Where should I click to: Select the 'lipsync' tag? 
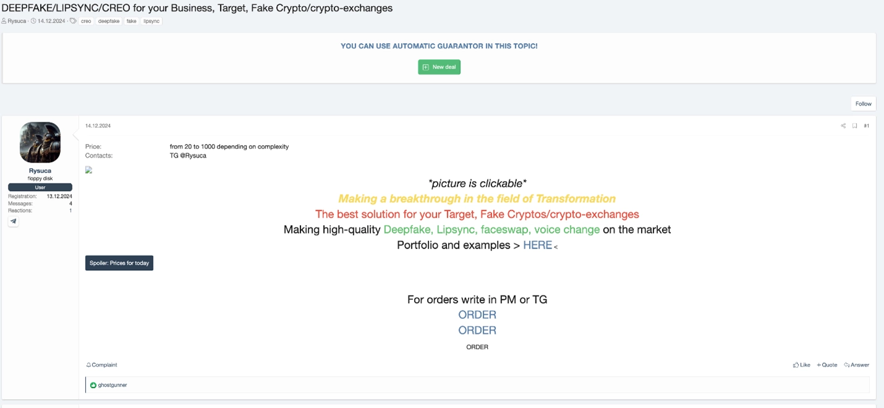(151, 21)
